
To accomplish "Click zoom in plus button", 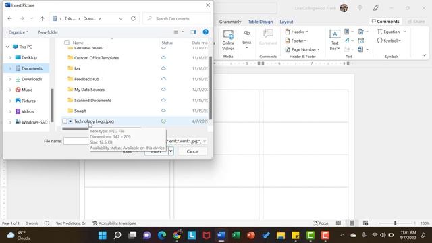I will (x=415, y=223).
